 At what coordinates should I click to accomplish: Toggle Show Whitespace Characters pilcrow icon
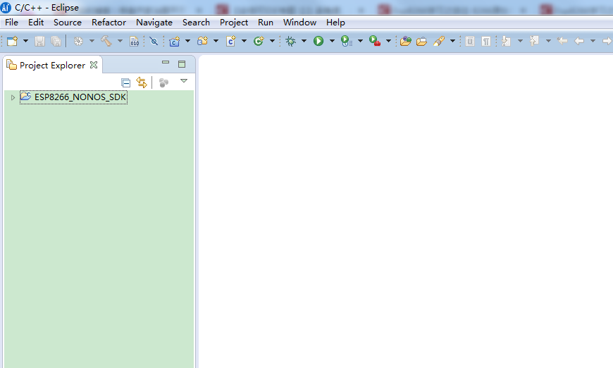coord(486,41)
